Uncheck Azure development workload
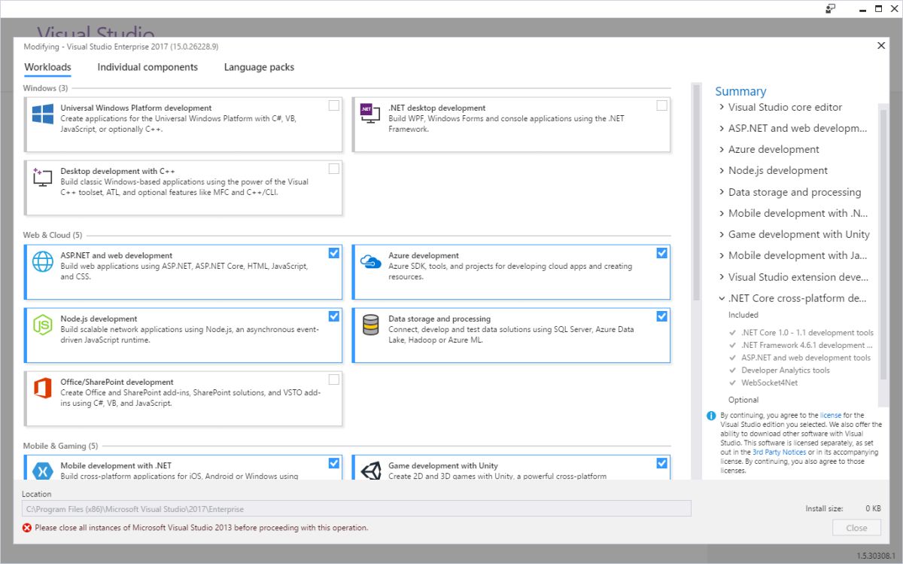Screen dimensions: 903x564 pos(661,253)
